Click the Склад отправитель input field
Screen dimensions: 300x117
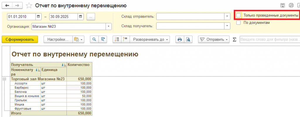coord(190,16)
